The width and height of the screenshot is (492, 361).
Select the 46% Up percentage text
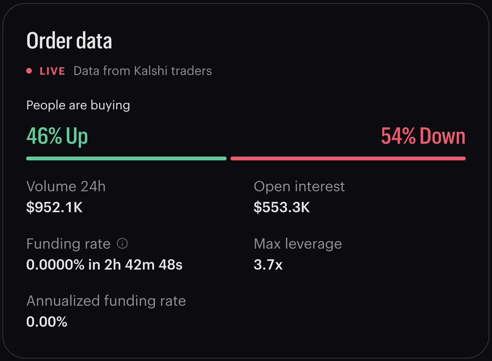click(57, 136)
